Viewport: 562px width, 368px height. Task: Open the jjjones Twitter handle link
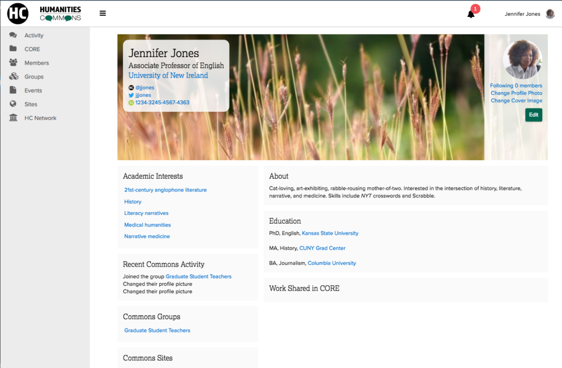[x=144, y=95]
